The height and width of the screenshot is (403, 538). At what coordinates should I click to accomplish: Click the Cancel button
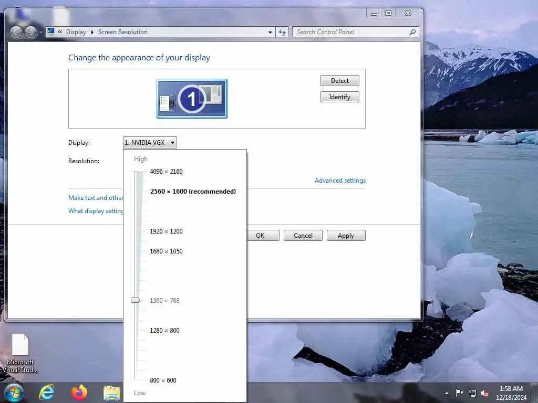(x=303, y=236)
